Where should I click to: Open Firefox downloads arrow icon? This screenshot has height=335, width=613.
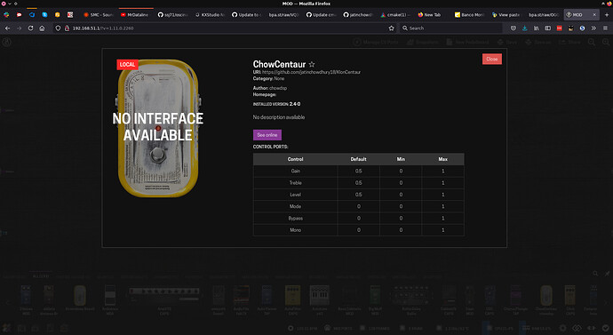[525, 28]
